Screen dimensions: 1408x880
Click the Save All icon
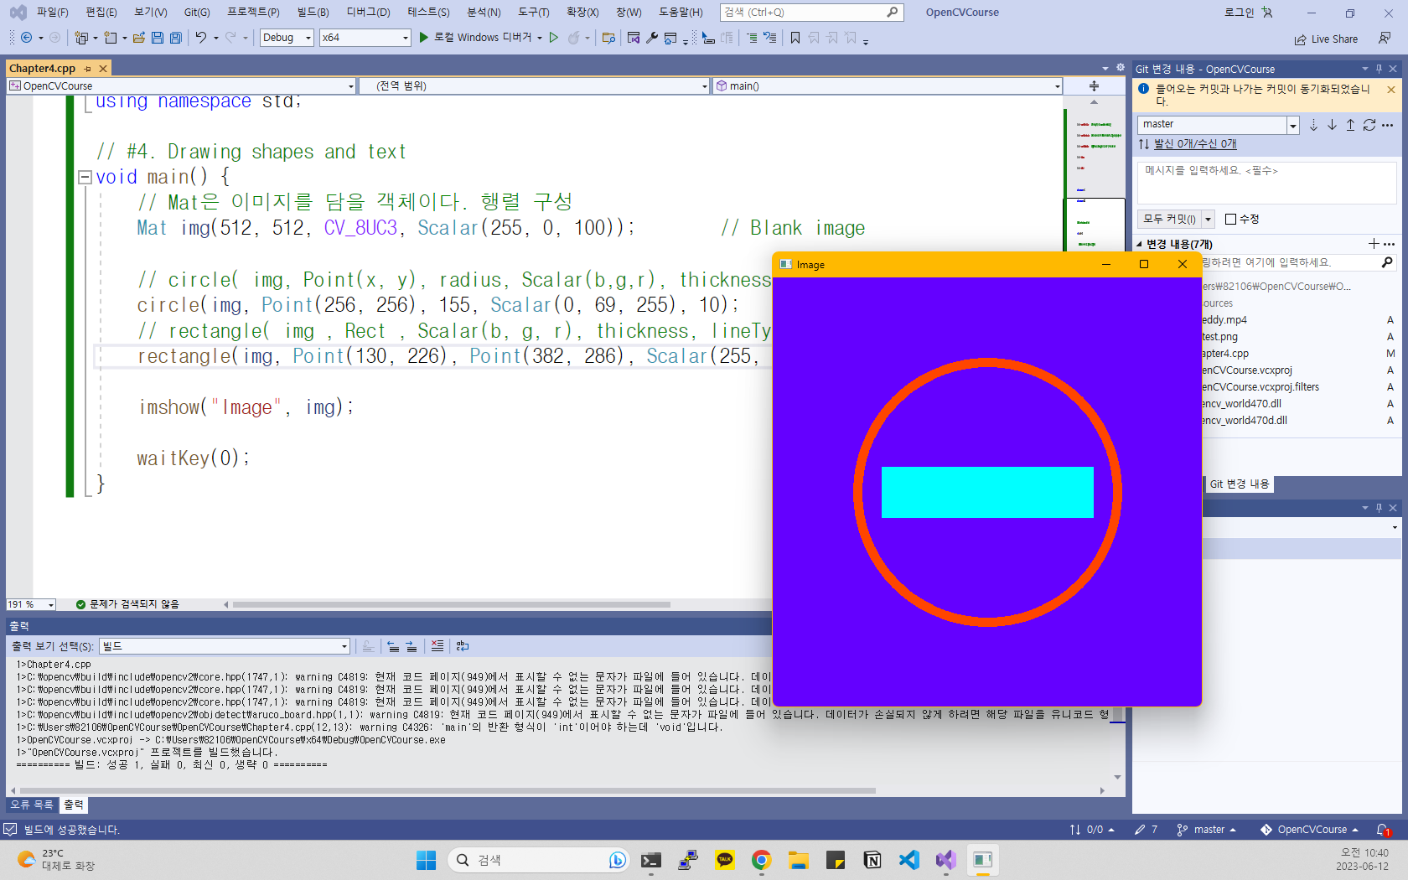point(176,38)
